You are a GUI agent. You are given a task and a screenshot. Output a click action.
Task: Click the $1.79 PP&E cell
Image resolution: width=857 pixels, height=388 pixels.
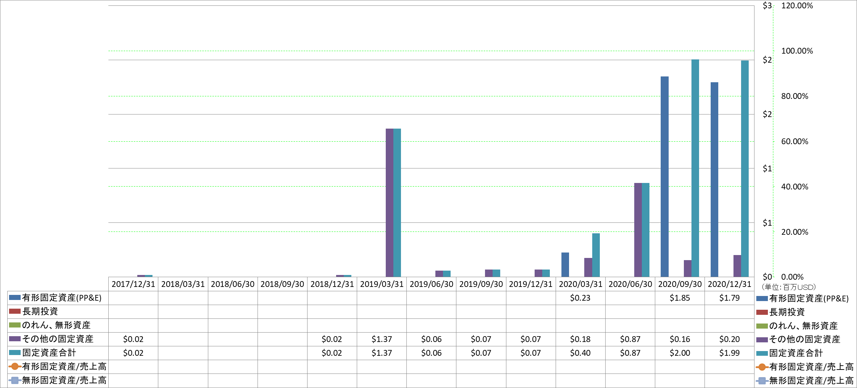click(x=730, y=298)
